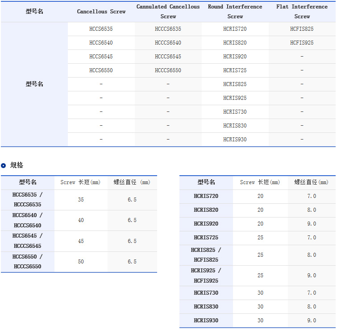Select model HCCS6535 in top table
Image resolution: width=337 pixels, height=329 pixels.
coord(101,29)
